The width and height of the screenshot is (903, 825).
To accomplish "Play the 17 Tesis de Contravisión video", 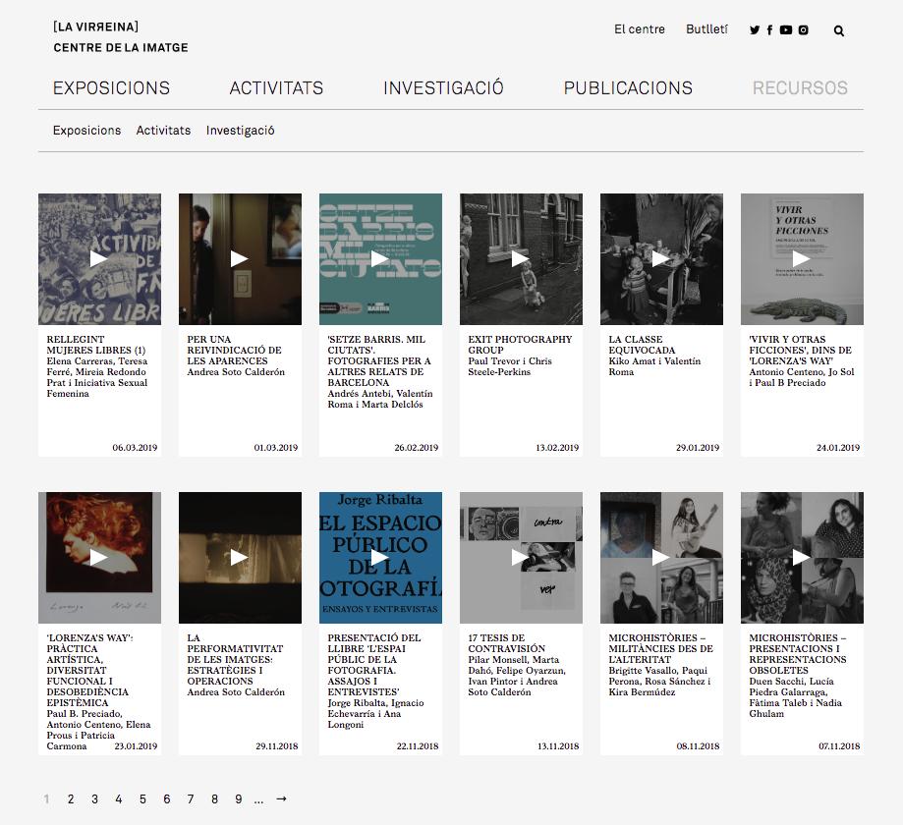I will click(521, 557).
